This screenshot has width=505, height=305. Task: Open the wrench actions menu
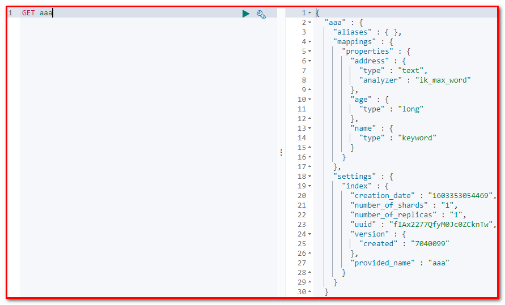(x=261, y=15)
